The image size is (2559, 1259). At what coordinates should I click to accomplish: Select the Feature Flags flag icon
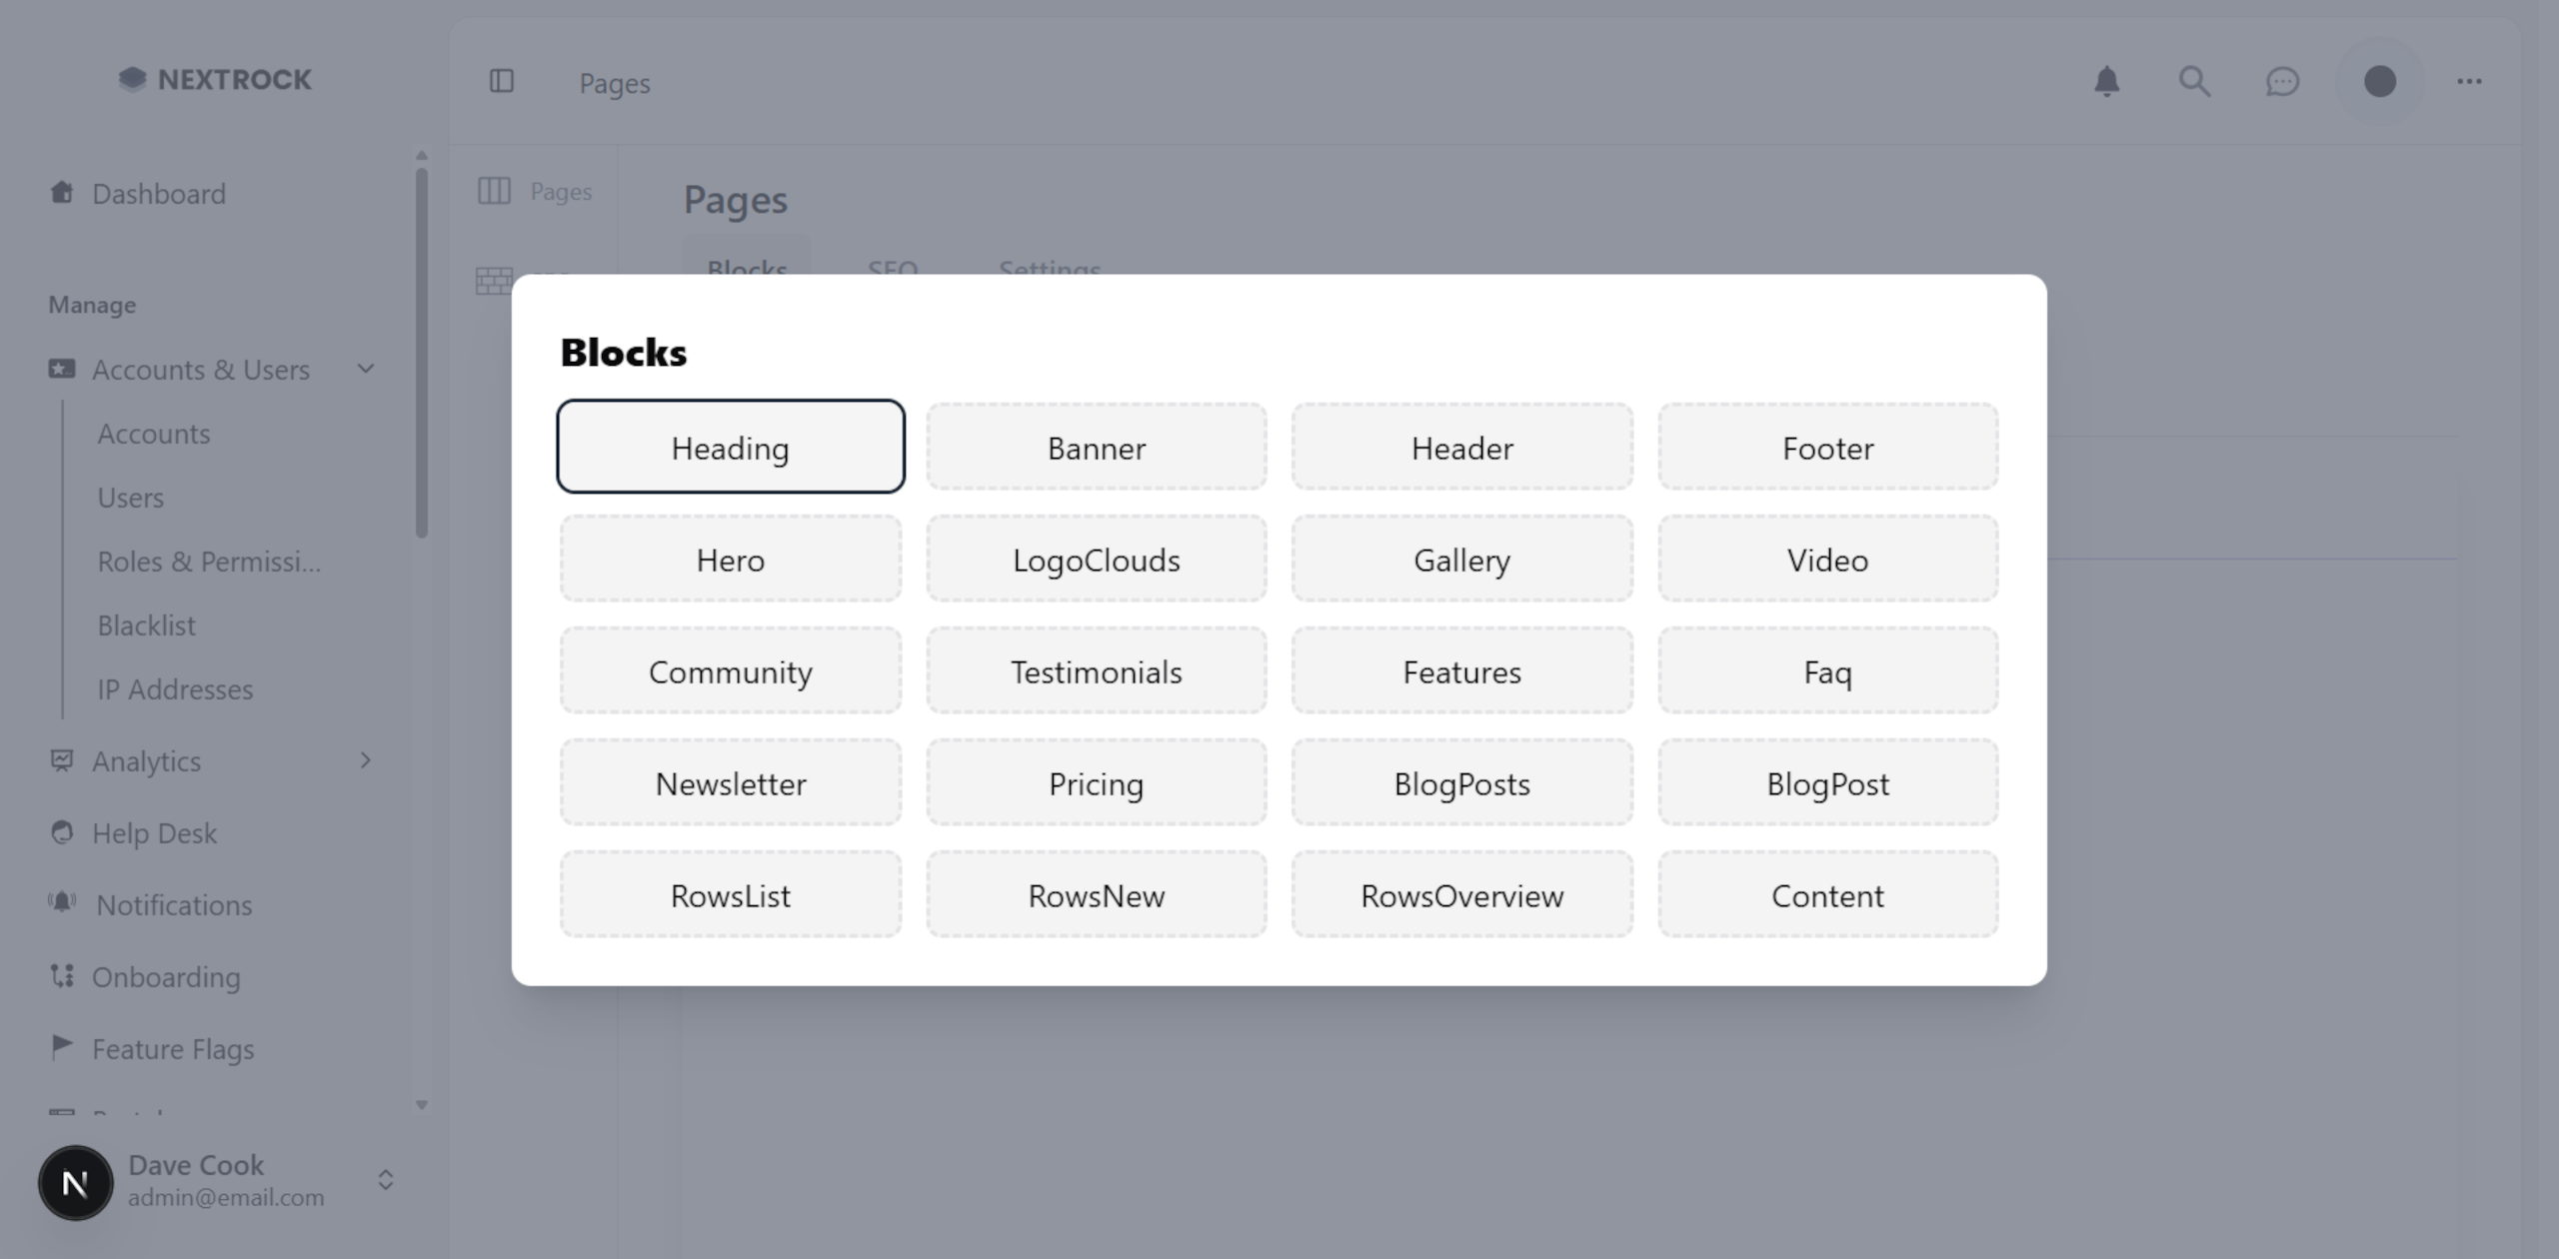click(62, 1047)
